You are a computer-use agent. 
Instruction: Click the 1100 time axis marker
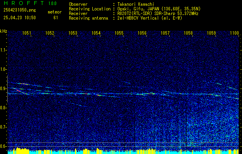tap(234, 33)
